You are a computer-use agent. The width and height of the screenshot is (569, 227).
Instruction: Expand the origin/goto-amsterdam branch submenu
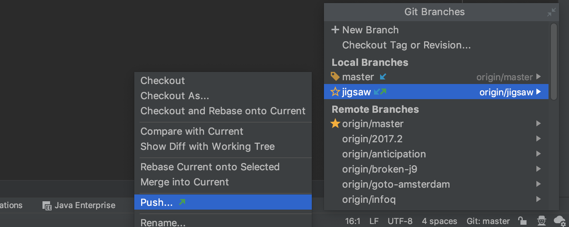coord(539,184)
